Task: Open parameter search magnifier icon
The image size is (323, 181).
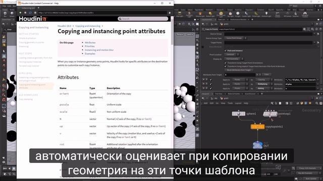Action: (312, 29)
